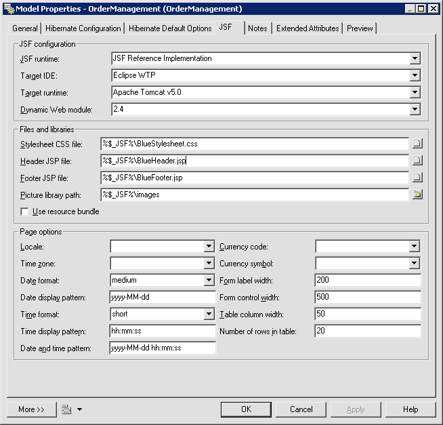
Task: Click the Form control width field
Action: [368, 297]
